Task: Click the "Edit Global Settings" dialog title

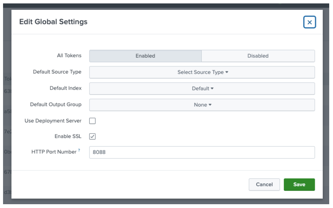Action: 53,22
